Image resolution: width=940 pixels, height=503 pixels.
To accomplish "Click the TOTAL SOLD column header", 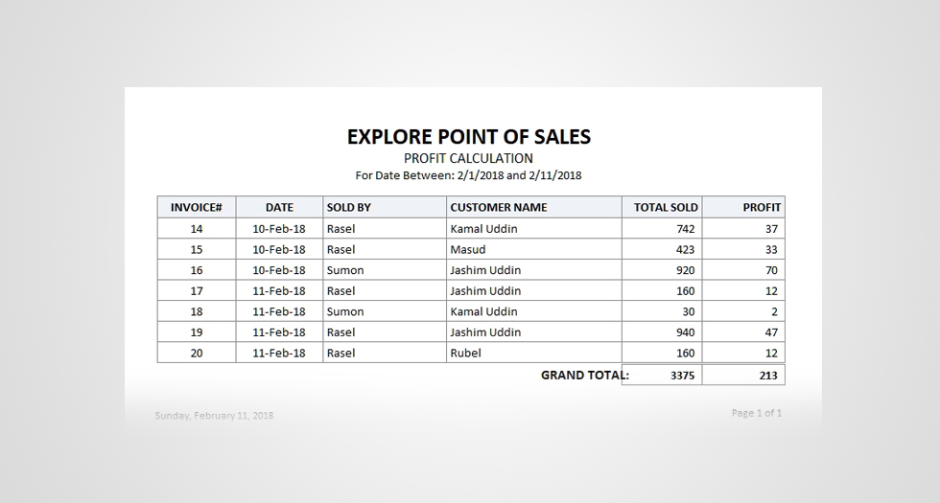I will tap(666, 207).
